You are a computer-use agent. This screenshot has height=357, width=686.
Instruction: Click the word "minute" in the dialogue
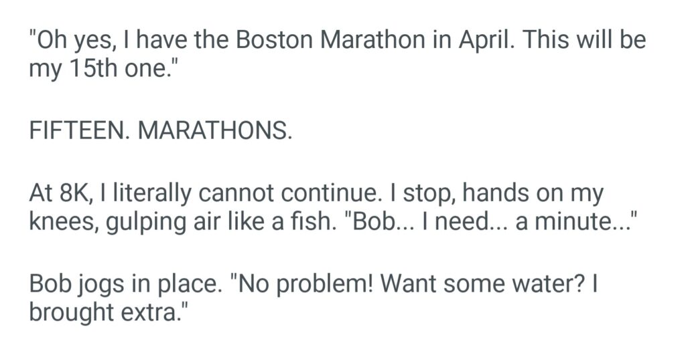tap(568, 223)
